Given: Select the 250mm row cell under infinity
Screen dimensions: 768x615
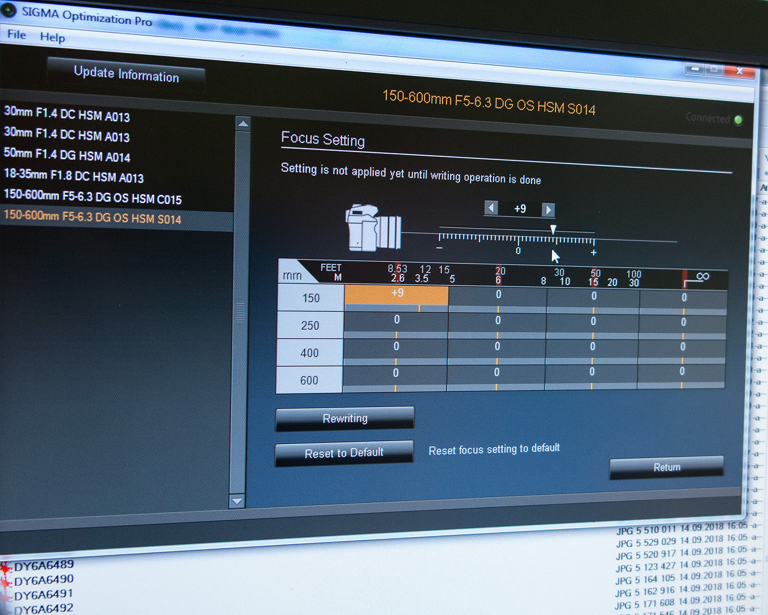Looking at the screenshot, I should [x=683, y=328].
